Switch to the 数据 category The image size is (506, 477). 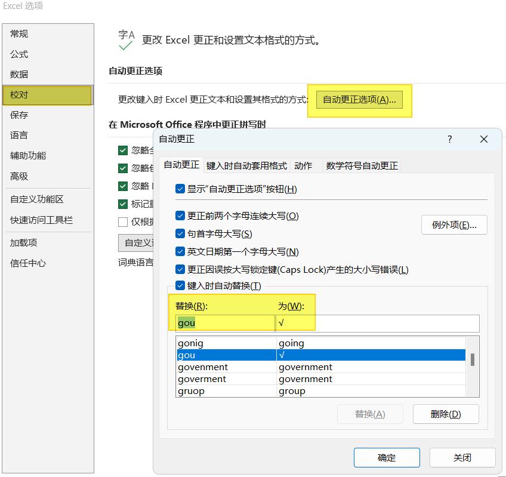[x=18, y=74]
